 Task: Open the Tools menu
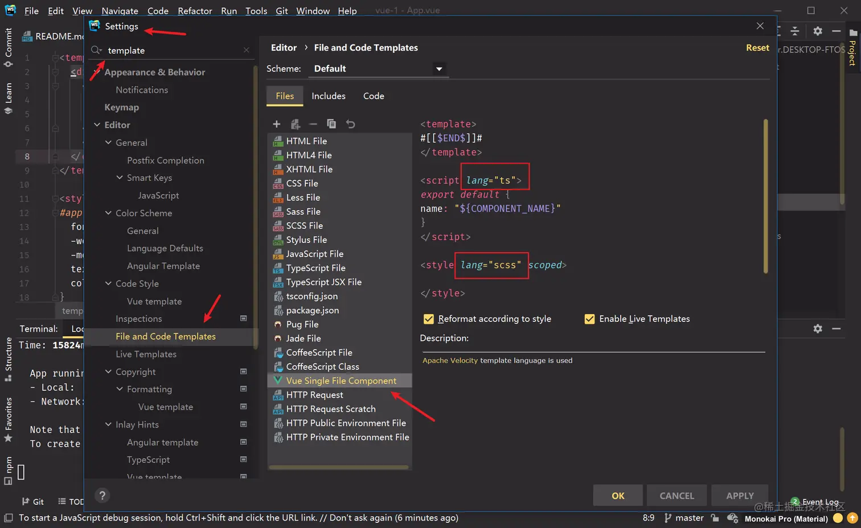[x=256, y=11]
